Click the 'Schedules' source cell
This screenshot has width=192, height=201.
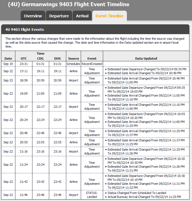(x=74, y=64)
